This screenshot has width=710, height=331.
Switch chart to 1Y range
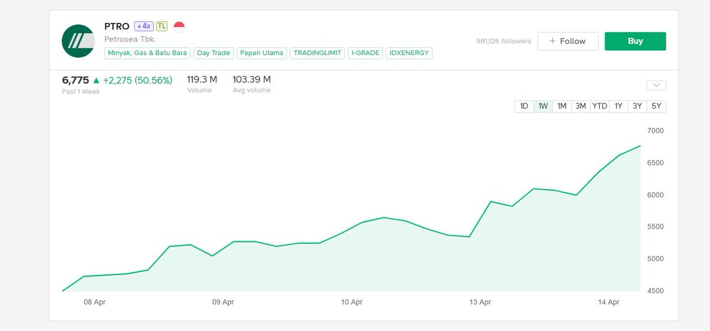pyautogui.click(x=619, y=106)
